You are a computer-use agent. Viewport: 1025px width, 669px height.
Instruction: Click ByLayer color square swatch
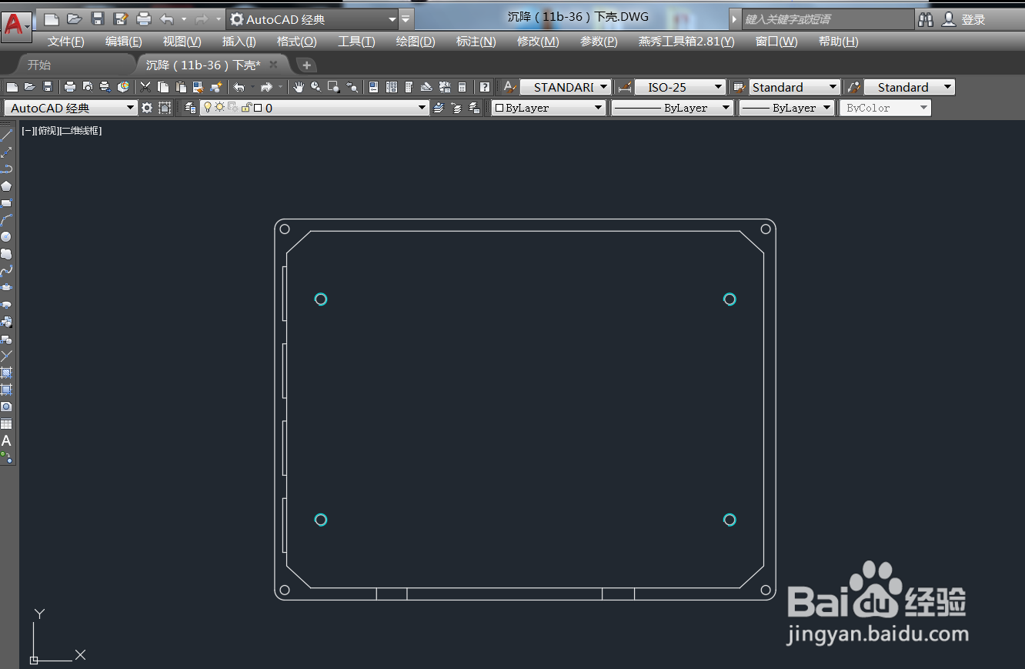pyautogui.click(x=499, y=108)
